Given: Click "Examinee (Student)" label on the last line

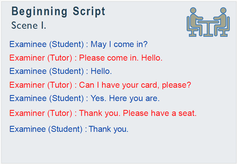Looking at the screenshot, I should [46, 129].
